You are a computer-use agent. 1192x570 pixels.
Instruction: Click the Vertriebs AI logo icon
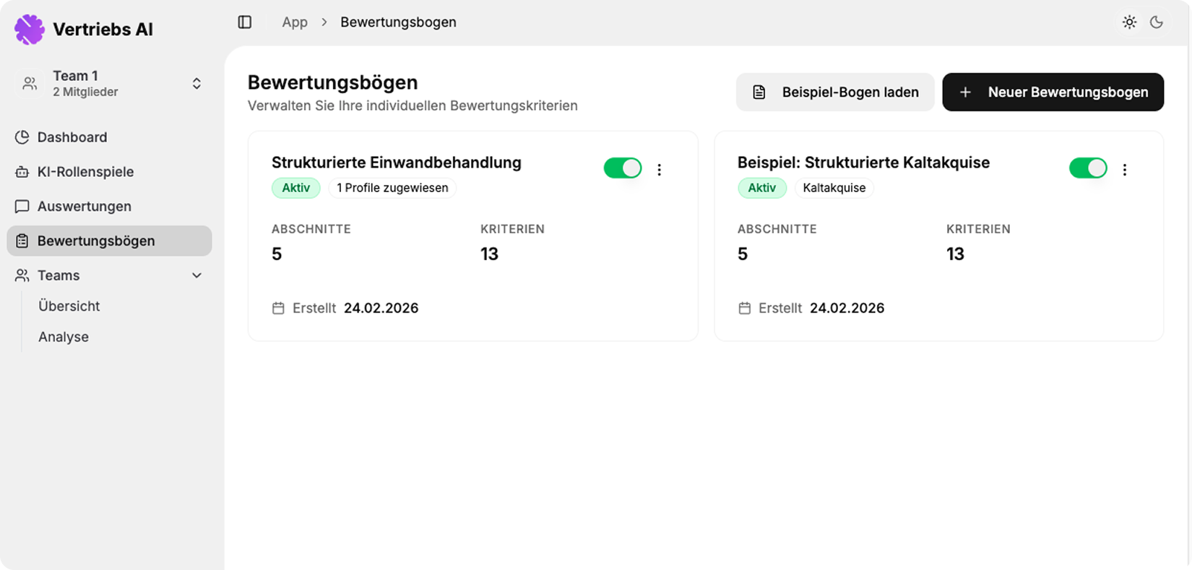click(x=30, y=30)
